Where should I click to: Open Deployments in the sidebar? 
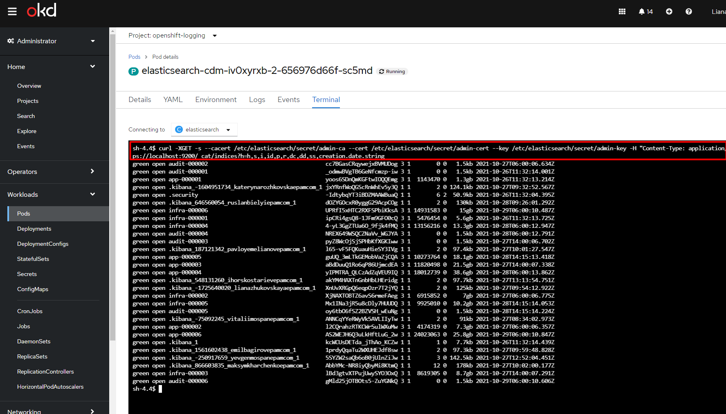click(x=34, y=229)
